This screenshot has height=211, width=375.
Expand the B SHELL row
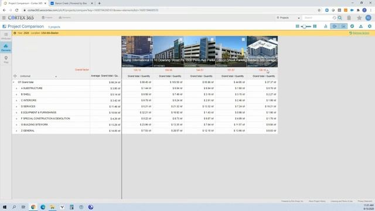(x=16, y=94)
